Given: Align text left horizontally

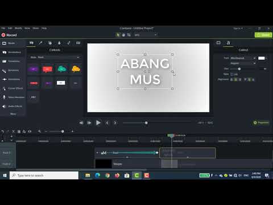Looking at the screenshot, I should [x=231, y=80].
